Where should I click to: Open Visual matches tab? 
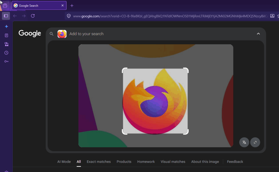[x=173, y=162]
